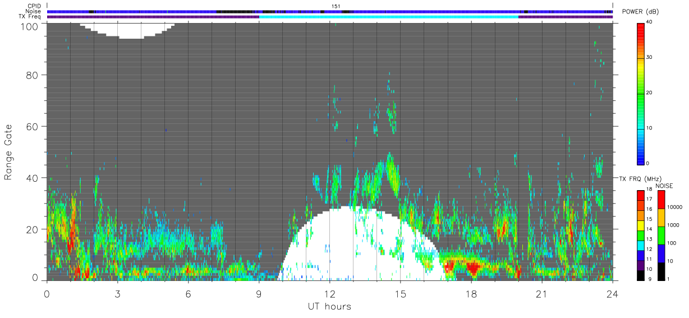Viewport: 689px width, 318px height.
Task: Click x-axis tick label 9
Action: click(259, 294)
